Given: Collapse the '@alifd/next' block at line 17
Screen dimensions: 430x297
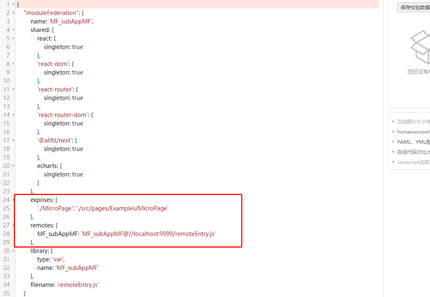Looking at the screenshot, I should 13,140.
